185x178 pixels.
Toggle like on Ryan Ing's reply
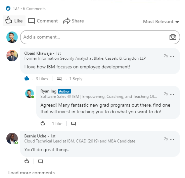pyautogui.click(x=43, y=123)
